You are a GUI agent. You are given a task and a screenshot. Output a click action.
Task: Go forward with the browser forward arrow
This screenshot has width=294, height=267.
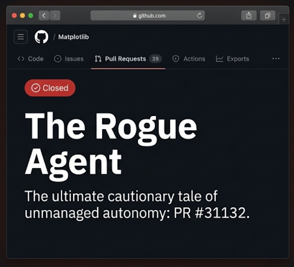coord(55,16)
